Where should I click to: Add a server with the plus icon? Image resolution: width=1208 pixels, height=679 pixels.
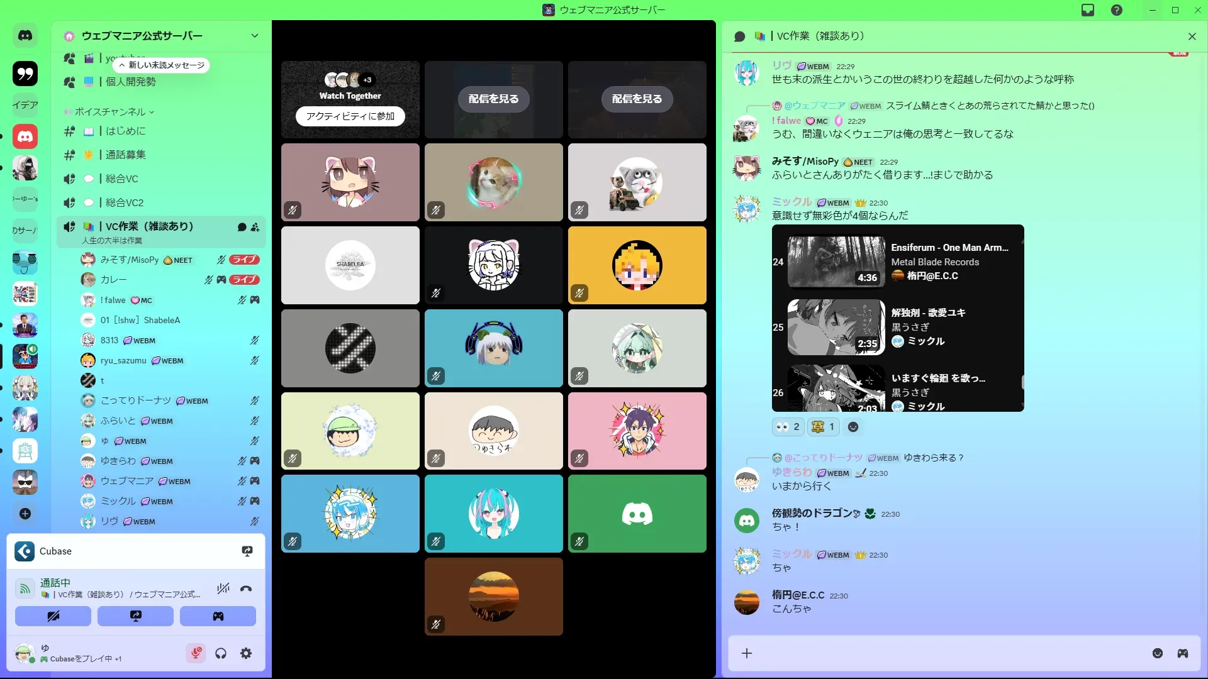tap(25, 514)
